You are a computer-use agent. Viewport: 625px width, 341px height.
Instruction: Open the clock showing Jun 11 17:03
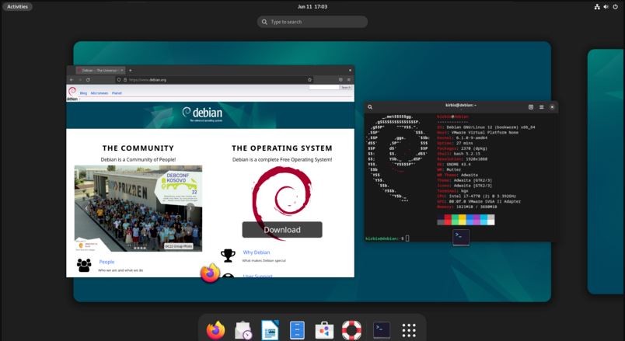tap(312, 6)
